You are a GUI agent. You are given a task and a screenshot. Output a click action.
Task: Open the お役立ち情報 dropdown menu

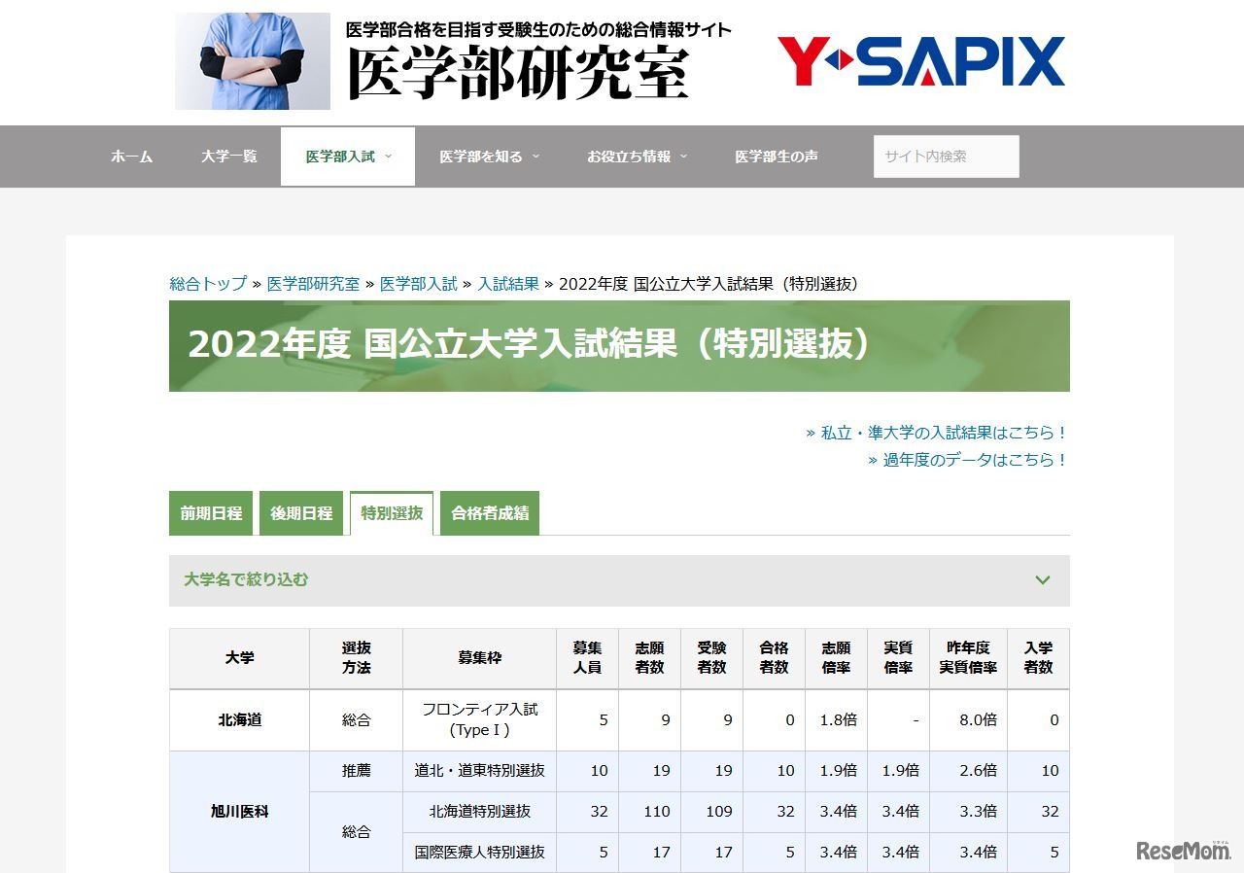click(632, 156)
